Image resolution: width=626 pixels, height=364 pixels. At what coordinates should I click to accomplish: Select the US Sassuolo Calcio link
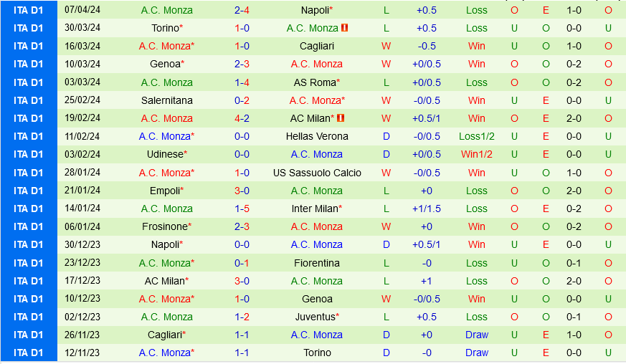point(317,173)
